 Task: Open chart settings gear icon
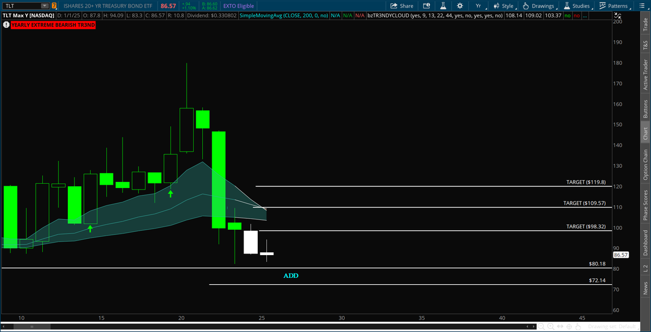(460, 6)
